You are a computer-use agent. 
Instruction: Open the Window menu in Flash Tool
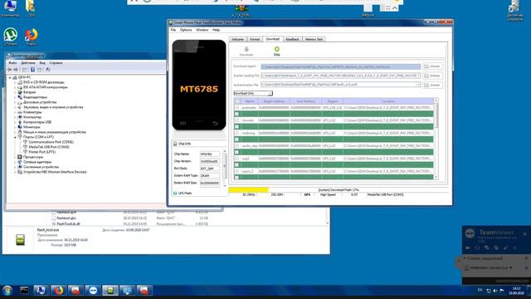pyautogui.click(x=202, y=30)
